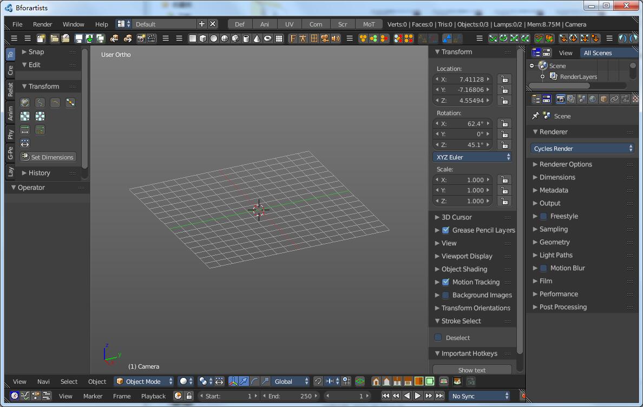Click the Show text button
The height and width of the screenshot is (407, 643).
coord(472,370)
